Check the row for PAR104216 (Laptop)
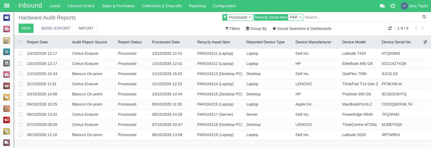 [20, 104]
